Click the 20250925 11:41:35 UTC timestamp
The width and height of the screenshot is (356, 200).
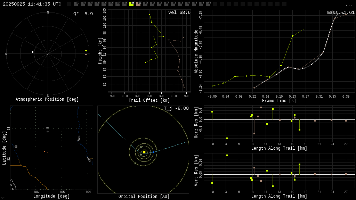tap(32, 4)
